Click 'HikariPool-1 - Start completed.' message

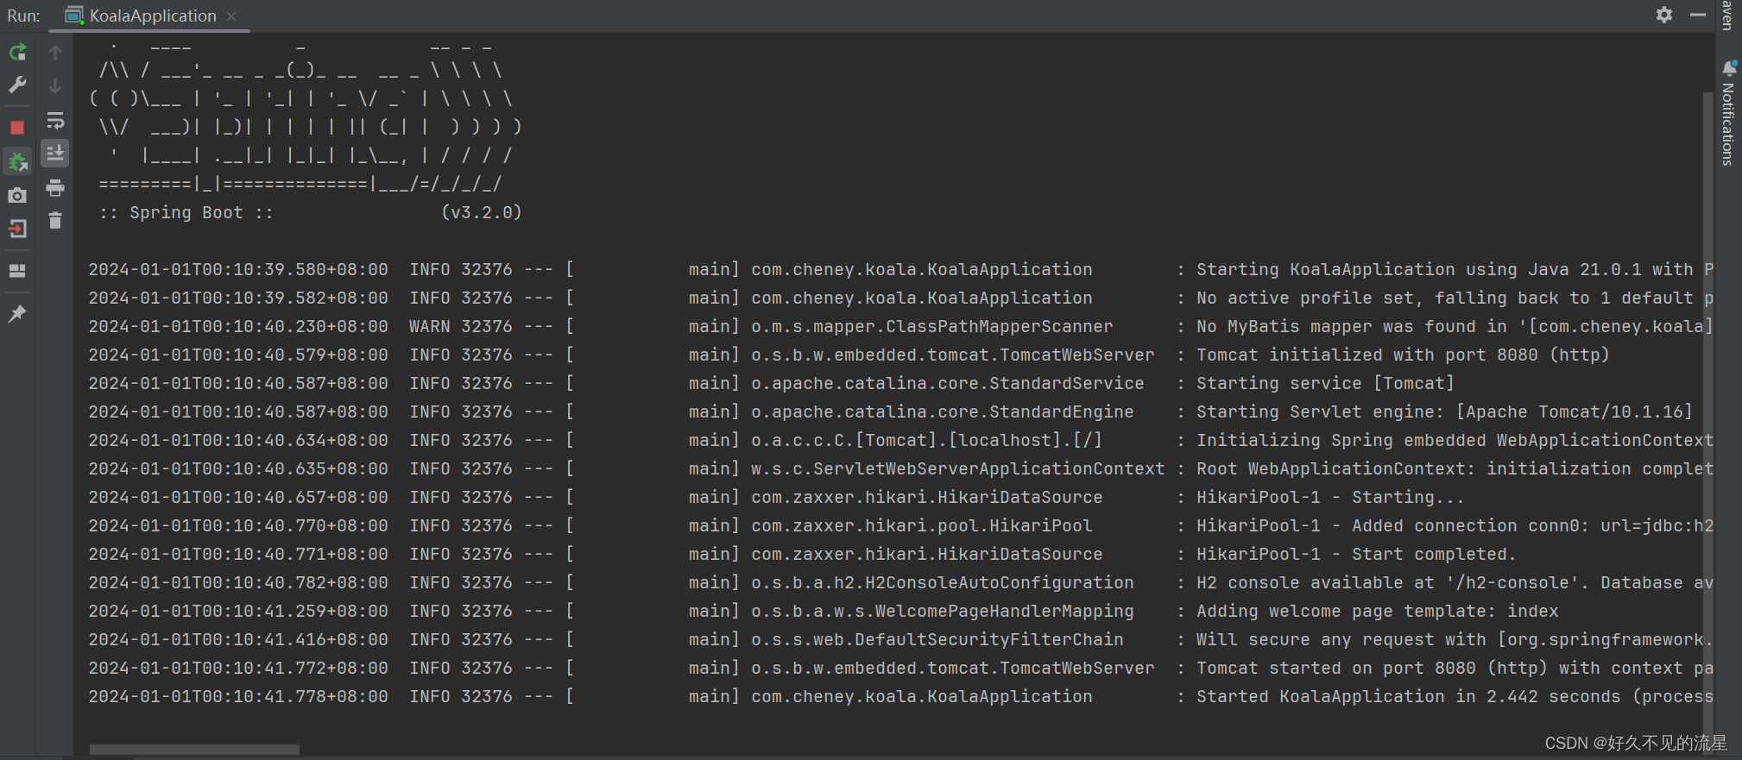tap(1356, 554)
